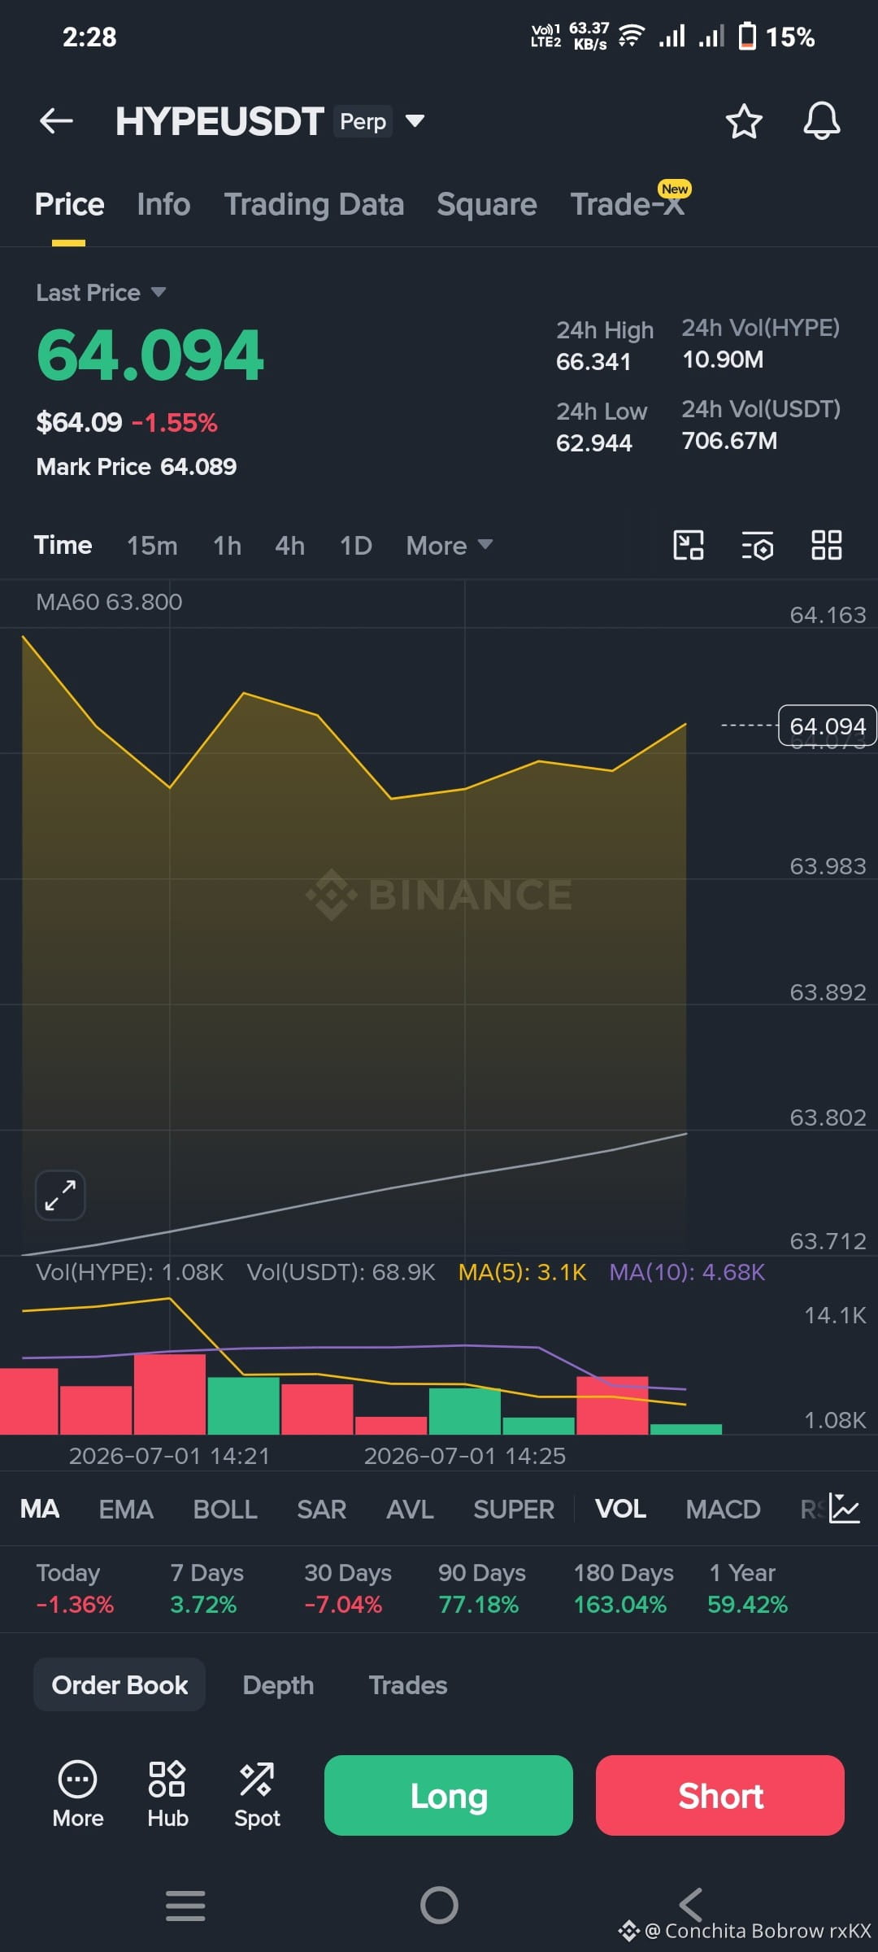This screenshot has width=878, height=1952.
Task: Switch to Spot trading
Action: 257,1795
